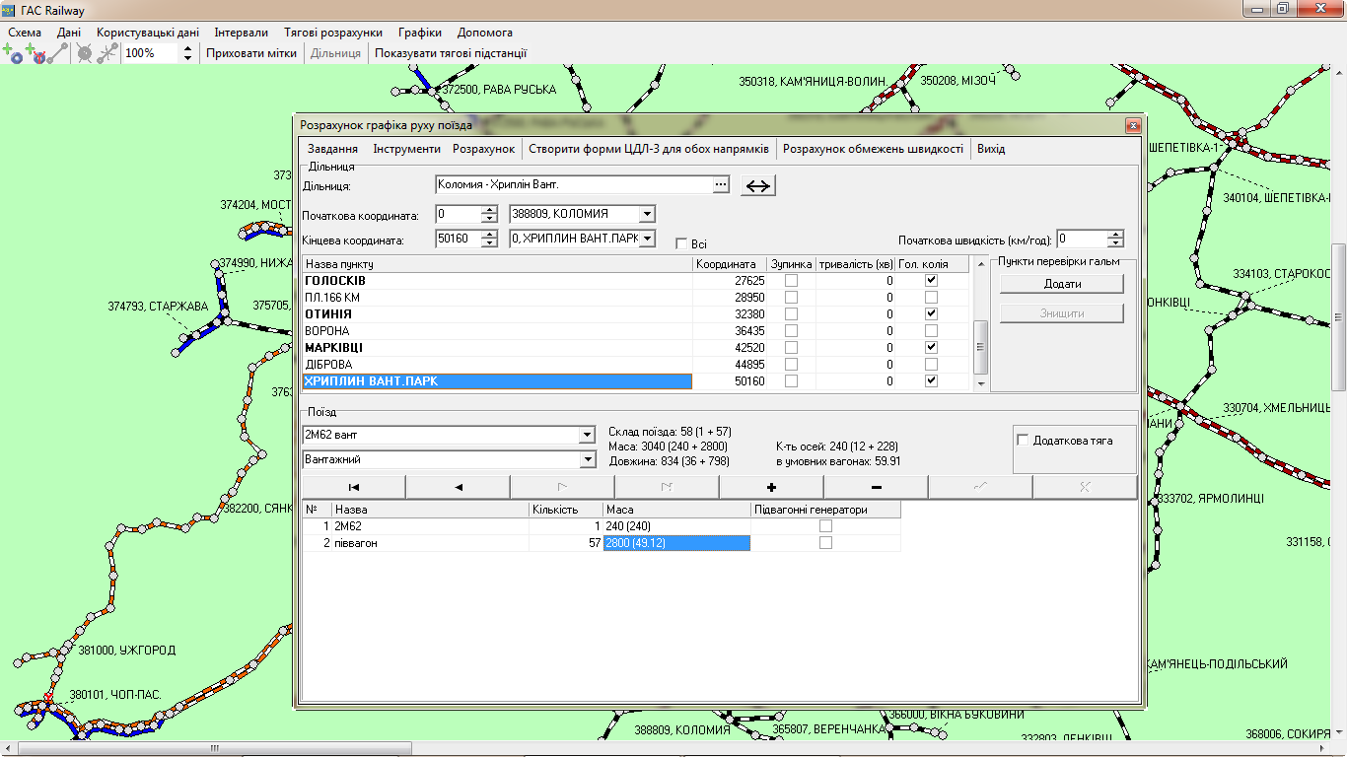Open section browse button with three dots
The image size is (1347, 757).
point(721,184)
